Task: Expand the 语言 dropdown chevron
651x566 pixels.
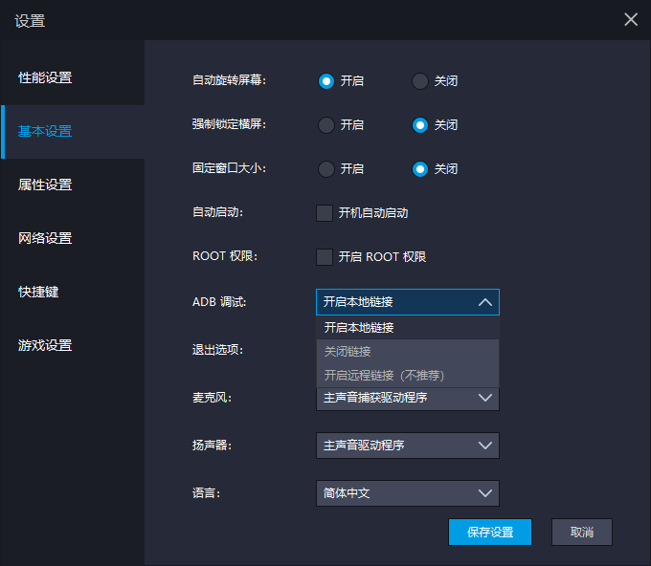Action: pyautogui.click(x=485, y=493)
